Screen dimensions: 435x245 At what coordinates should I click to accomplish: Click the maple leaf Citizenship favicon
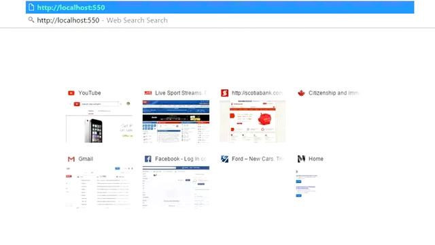tap(301, 93)
